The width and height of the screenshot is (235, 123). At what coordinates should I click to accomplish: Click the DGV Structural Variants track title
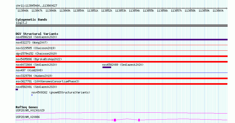[37, 34]
